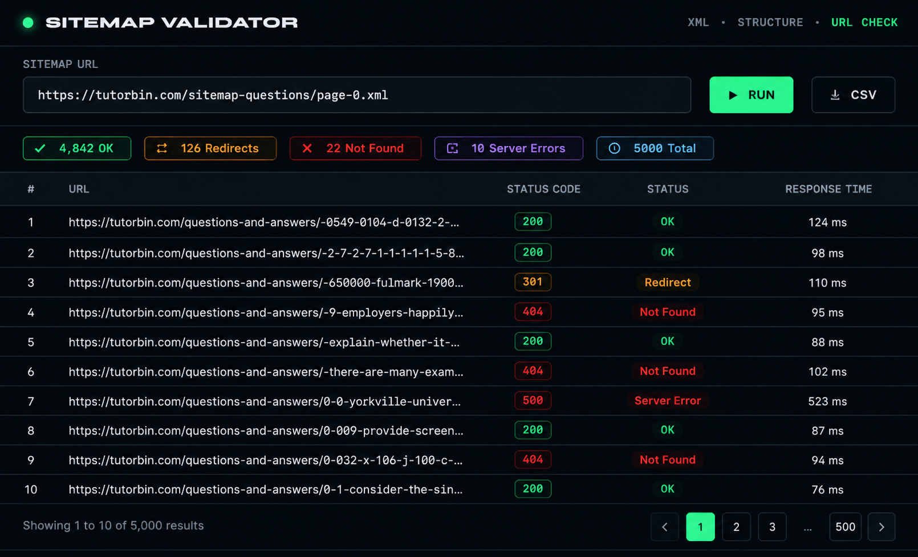Open the URL ending -2-7-2-7-1-1-1-1-1-5-8...

266,253
